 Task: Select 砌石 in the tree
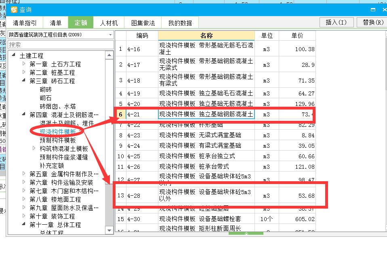point(46,98)
